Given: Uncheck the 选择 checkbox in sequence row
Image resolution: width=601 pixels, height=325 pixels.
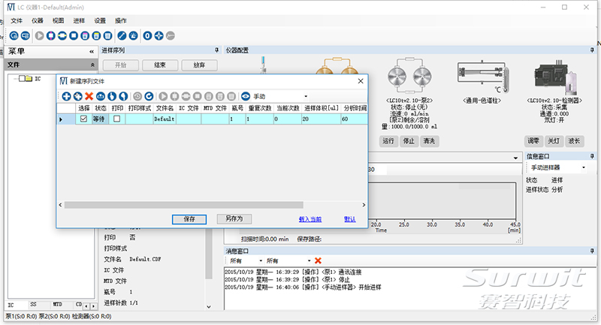Looking at the screenshot, I should (83, 119).
